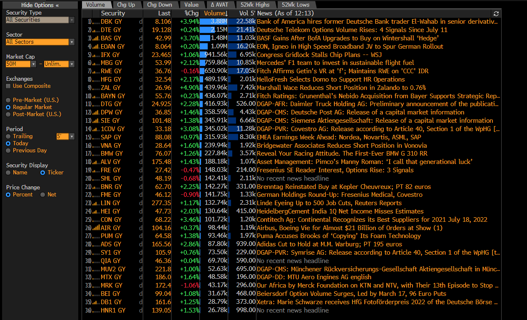Select the Ticker security display option

(42, 173)
